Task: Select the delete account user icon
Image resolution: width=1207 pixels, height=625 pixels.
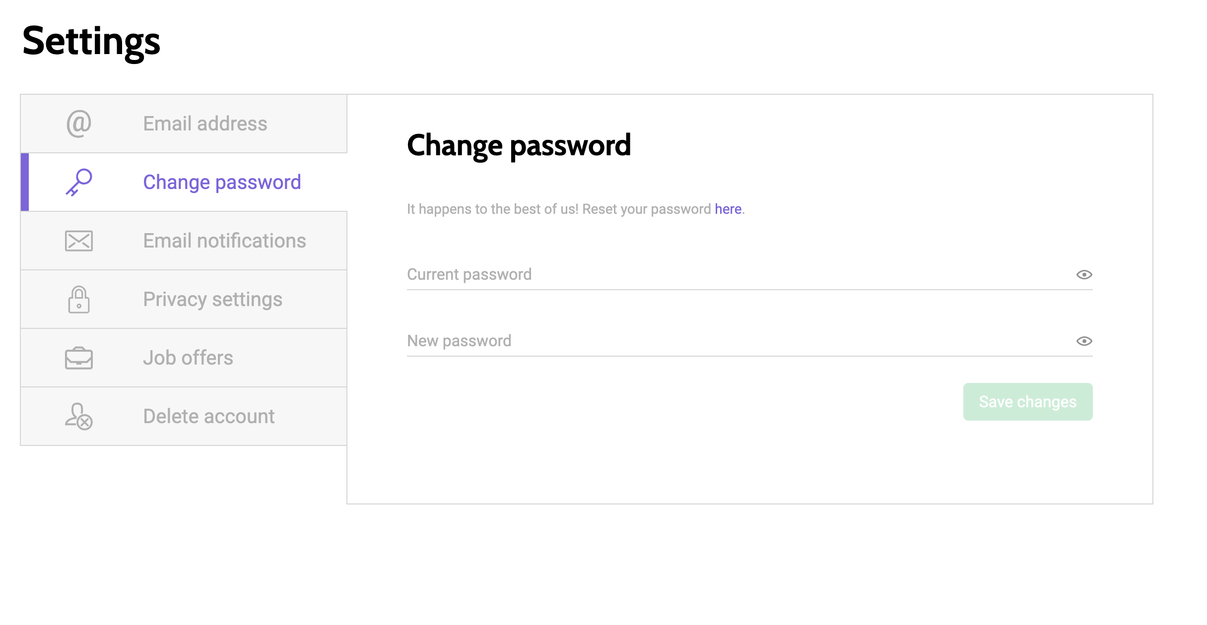Action: pos(78,415)
